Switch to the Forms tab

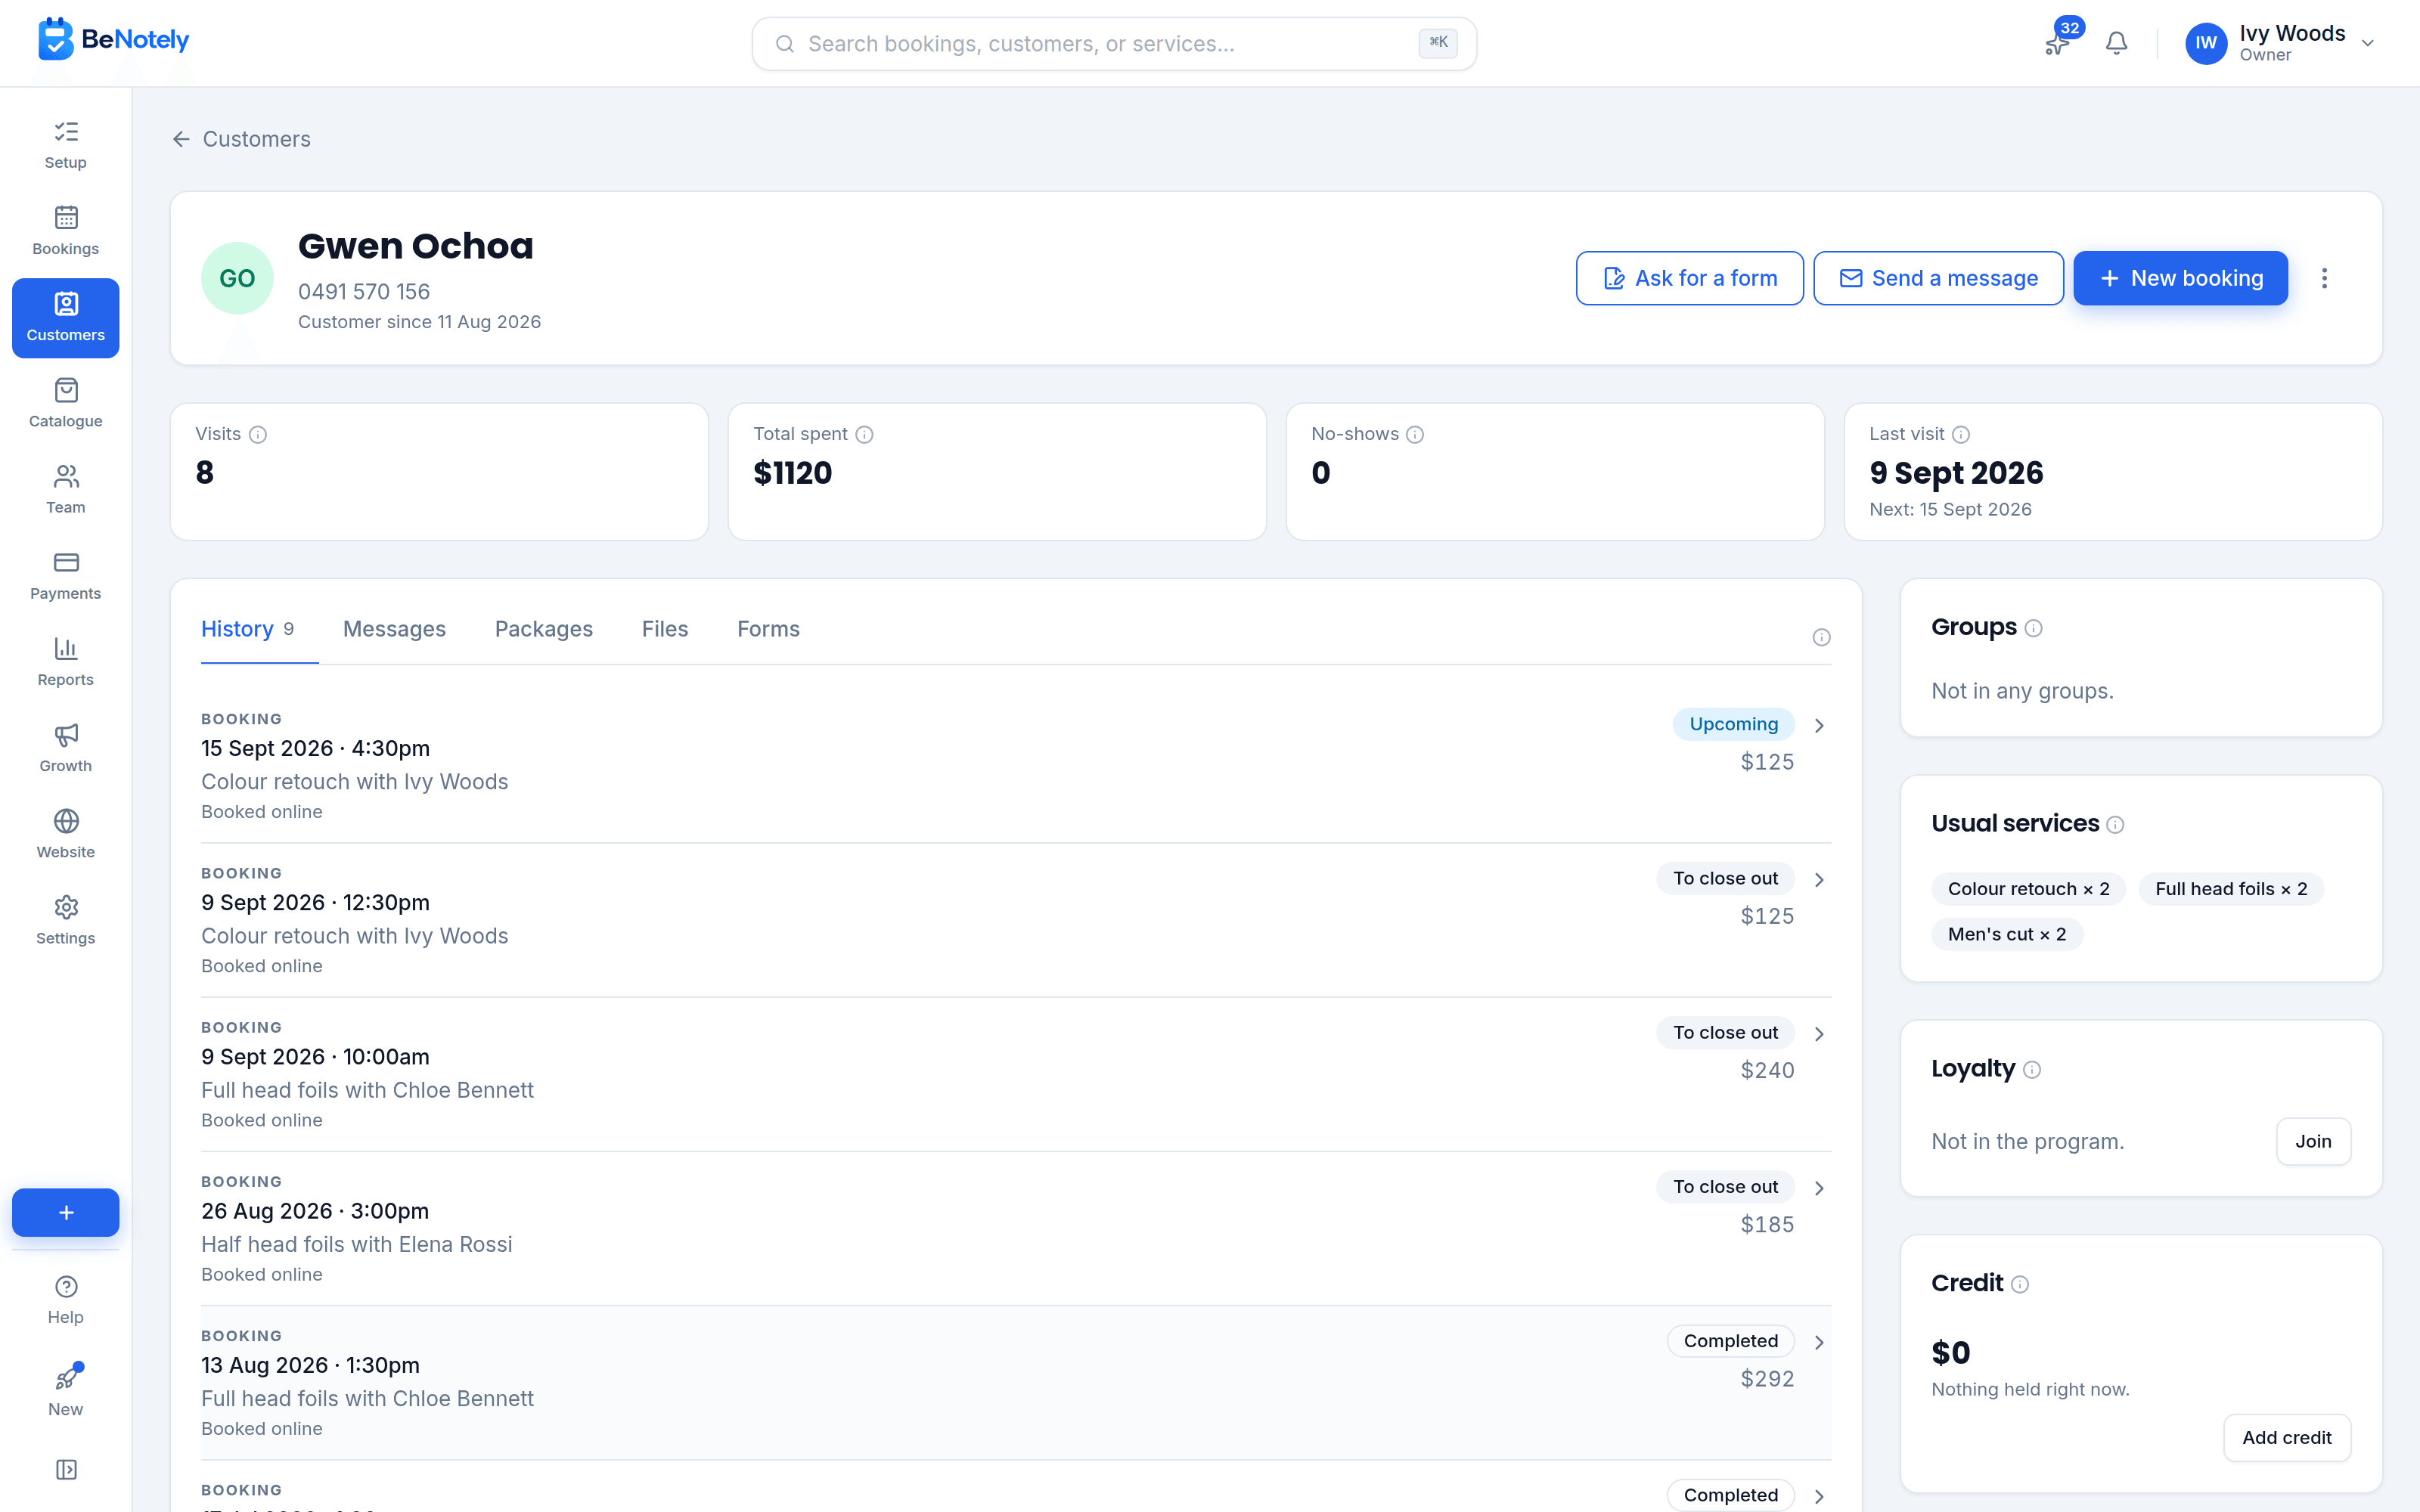pos(768,629)
